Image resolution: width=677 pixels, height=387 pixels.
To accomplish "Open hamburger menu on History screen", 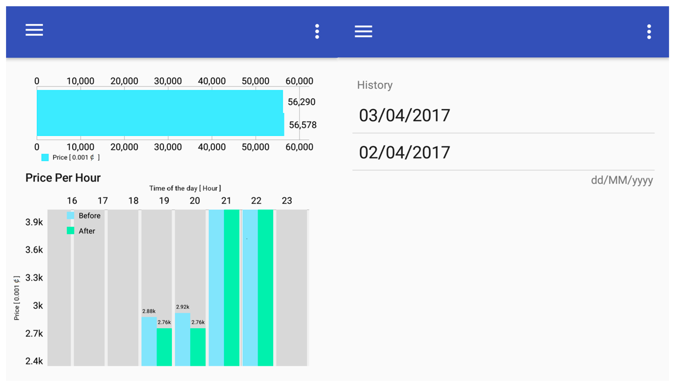I will [363, 31].
